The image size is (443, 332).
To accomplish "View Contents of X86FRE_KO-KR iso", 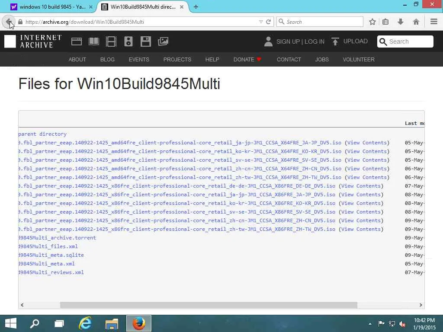I will (x=361, y=203).
